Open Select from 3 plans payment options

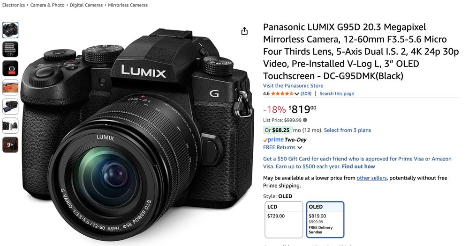[x=347, y=130]
